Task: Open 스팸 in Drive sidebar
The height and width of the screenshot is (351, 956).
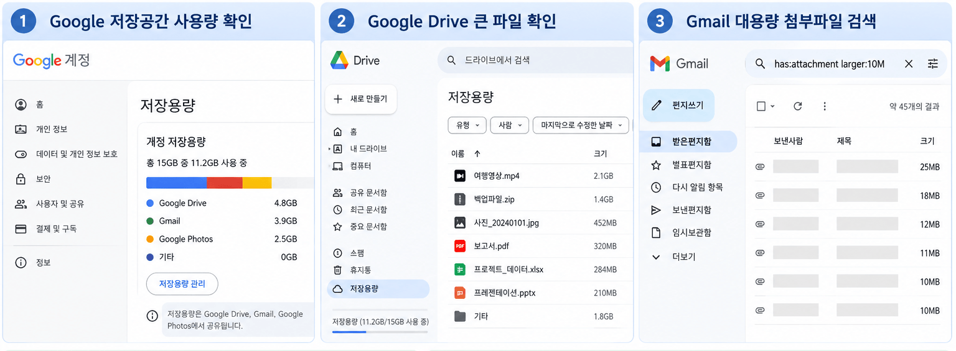Action: pos(349,253)
